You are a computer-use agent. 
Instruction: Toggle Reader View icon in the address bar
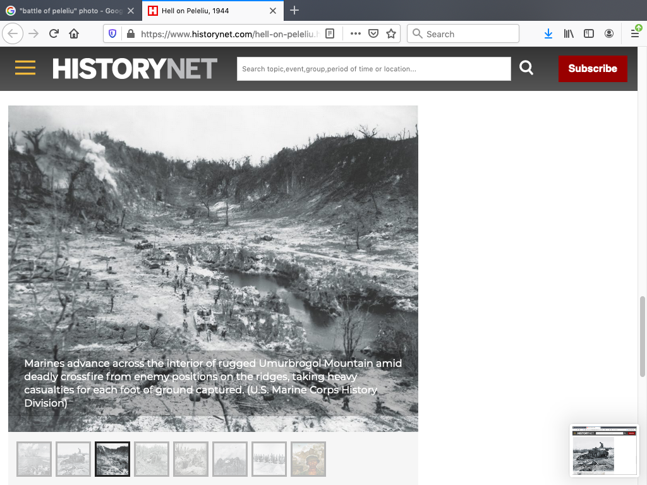[330, 34]
